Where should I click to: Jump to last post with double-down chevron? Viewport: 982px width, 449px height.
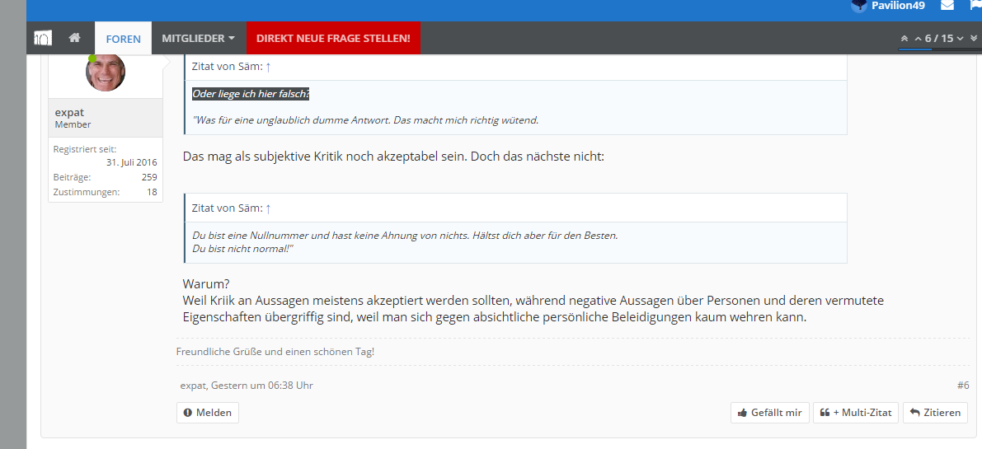(974, 38)
